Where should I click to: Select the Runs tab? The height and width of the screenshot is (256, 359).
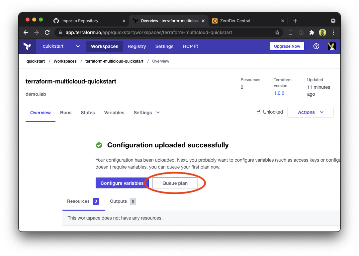(x=66, y=113)
